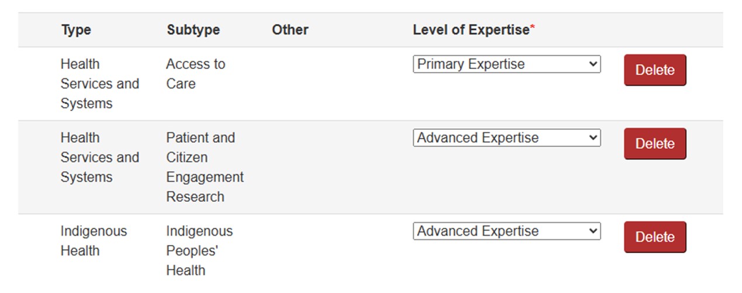
Task: Click Health Services and Systems in first row
Action: (99, 84)
